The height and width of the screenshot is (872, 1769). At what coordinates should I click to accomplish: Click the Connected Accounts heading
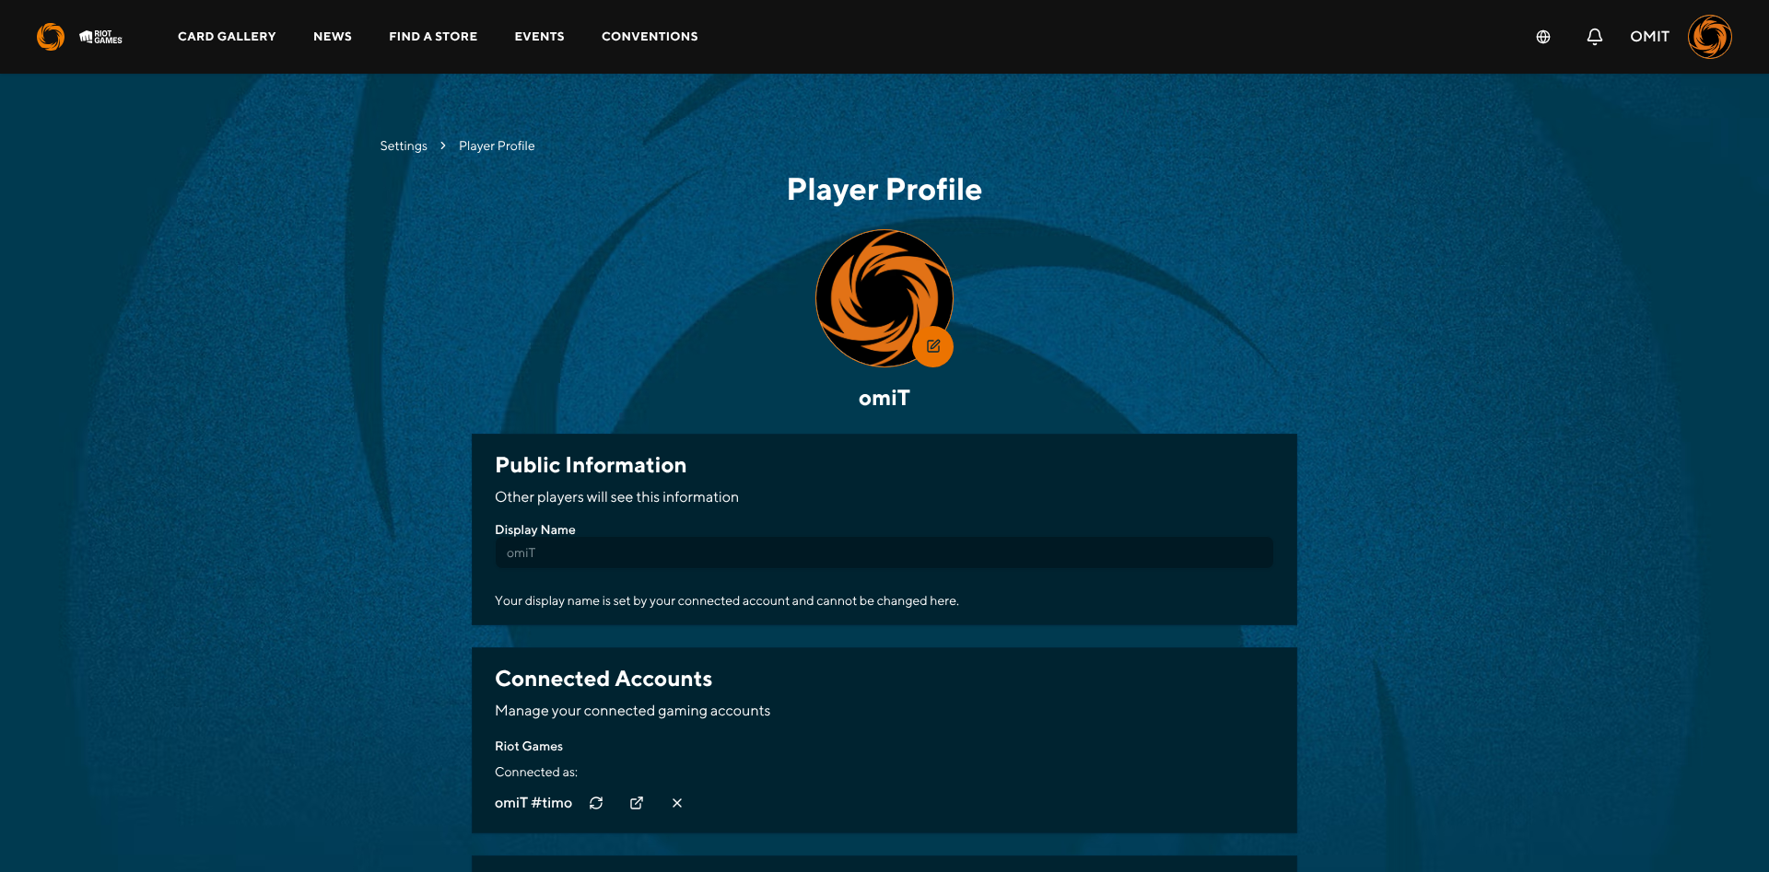pyautogui.click(x=603, y=679)
